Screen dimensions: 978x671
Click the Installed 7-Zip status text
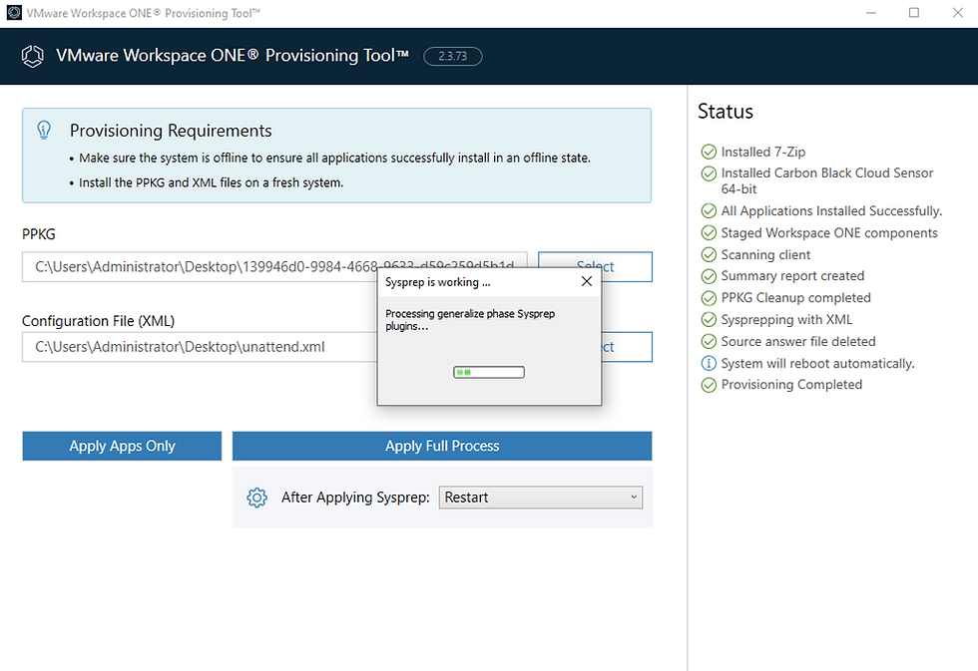pyautogui.click(x=762, y=152)
